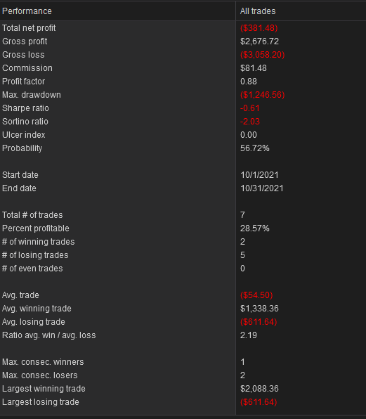Select the Profit factor value 0.88
The height and width of the screenshot is (419, 366).
coord(248,82)
